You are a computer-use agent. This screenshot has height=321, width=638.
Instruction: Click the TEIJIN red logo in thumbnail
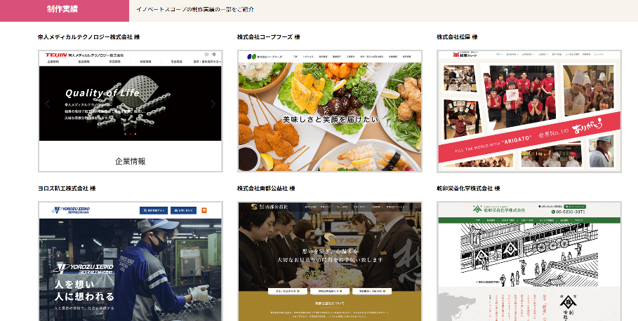55,55
